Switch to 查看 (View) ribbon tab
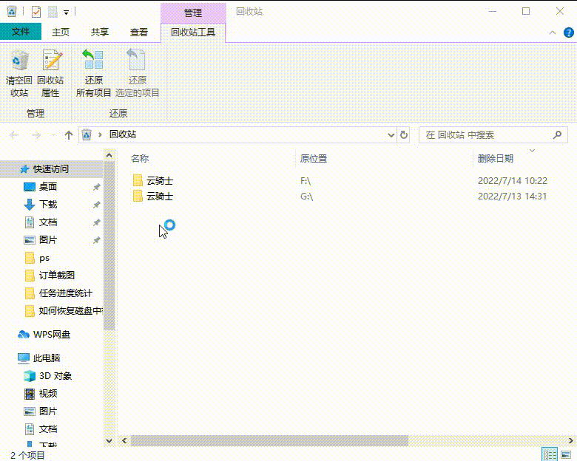 [139, 32]
